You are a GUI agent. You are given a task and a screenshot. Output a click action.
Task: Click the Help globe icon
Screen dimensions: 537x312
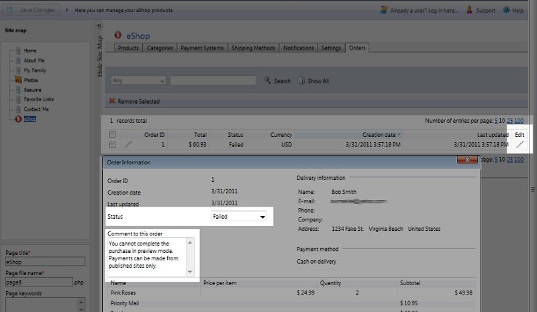(506, 10)
